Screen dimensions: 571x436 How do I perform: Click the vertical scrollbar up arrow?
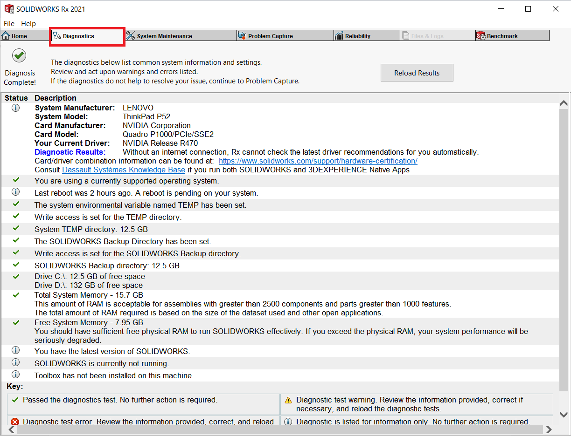click(564, 103)
